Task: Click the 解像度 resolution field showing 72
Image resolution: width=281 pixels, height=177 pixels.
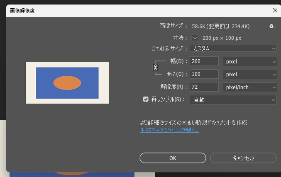Action: click(204, 87)
